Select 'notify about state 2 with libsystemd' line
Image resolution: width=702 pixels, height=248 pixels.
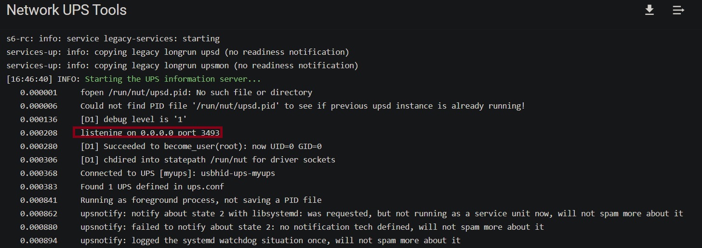coord(382,213)
